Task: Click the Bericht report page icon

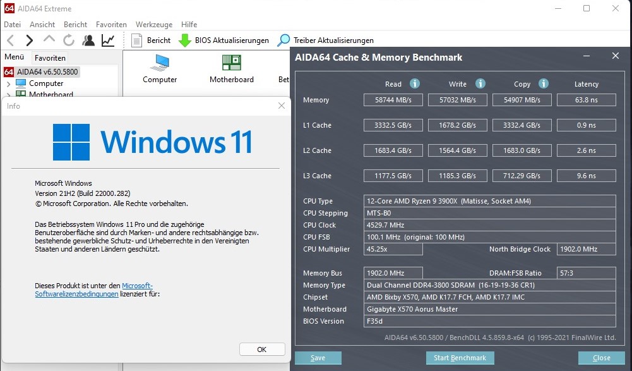Action: coord(136,40)
